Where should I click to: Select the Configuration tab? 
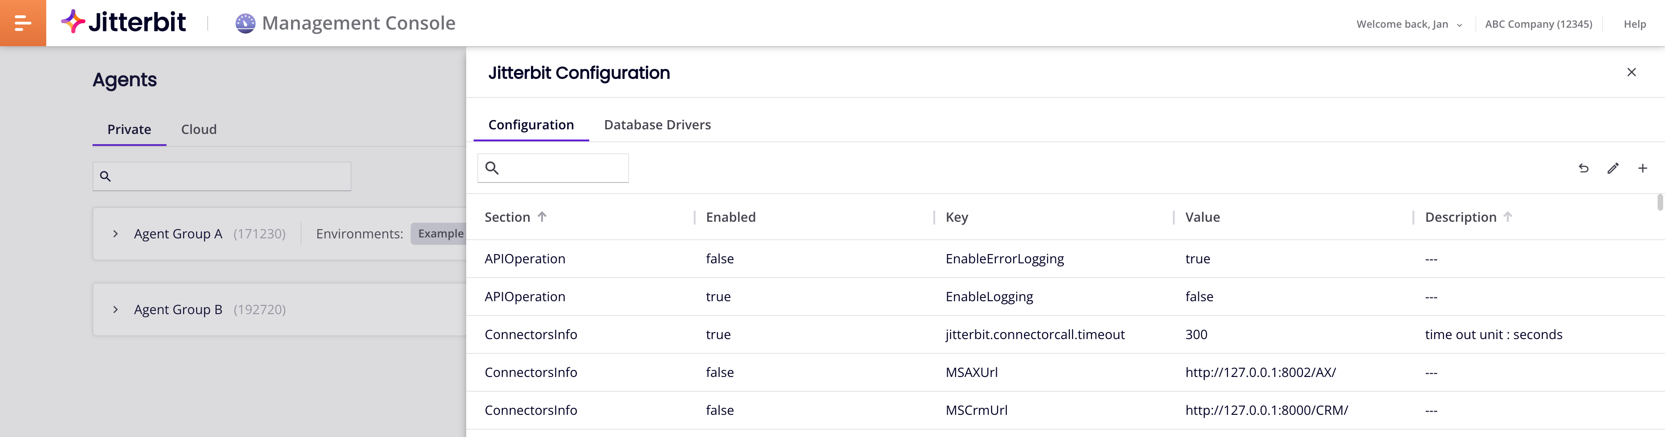(531, 125)
